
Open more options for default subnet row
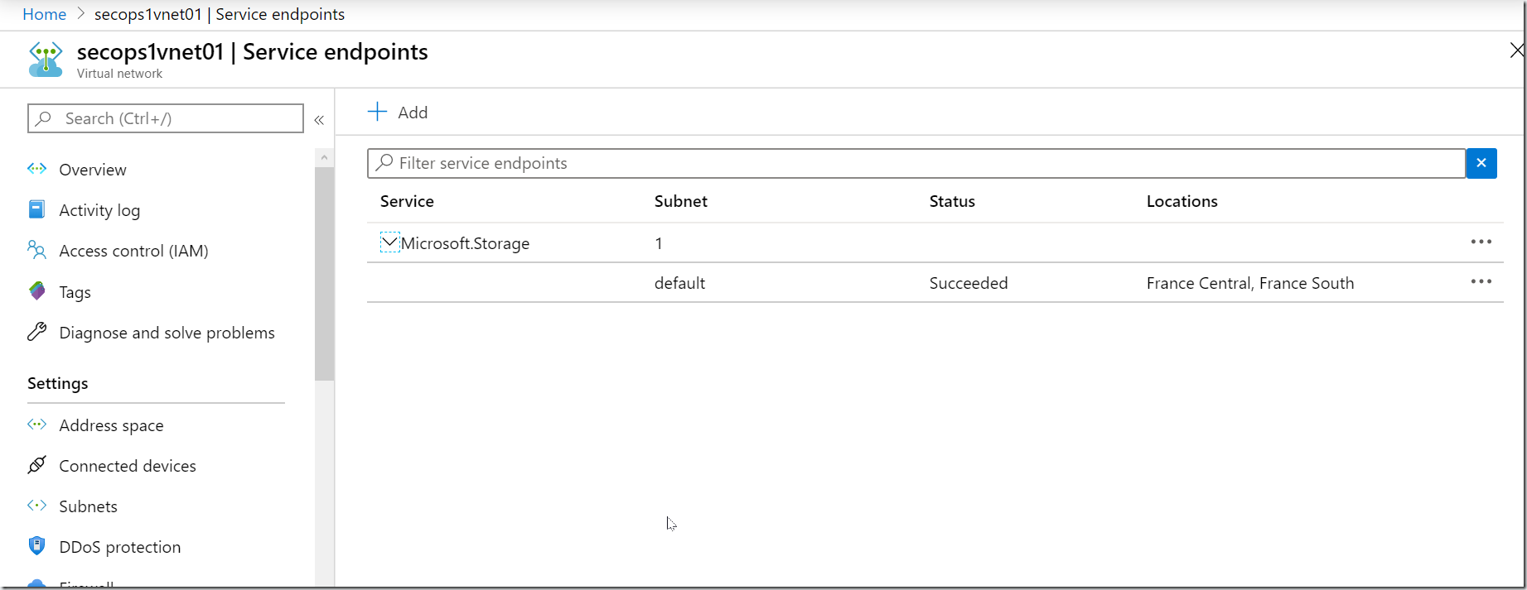point(1481,281)
